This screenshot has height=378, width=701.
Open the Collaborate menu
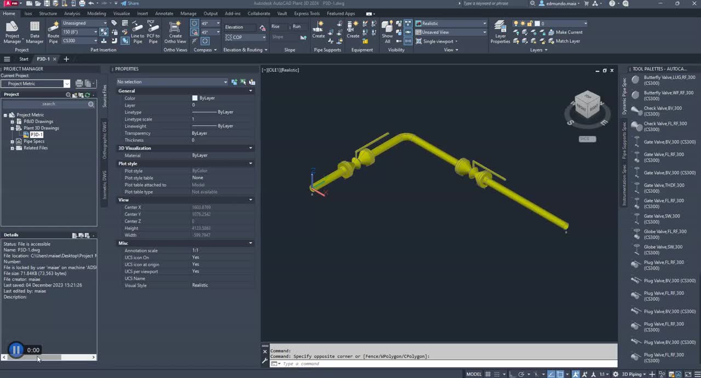pos(258,14)
